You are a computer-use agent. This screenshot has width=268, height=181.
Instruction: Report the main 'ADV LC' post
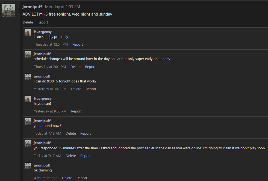(43, 22)
